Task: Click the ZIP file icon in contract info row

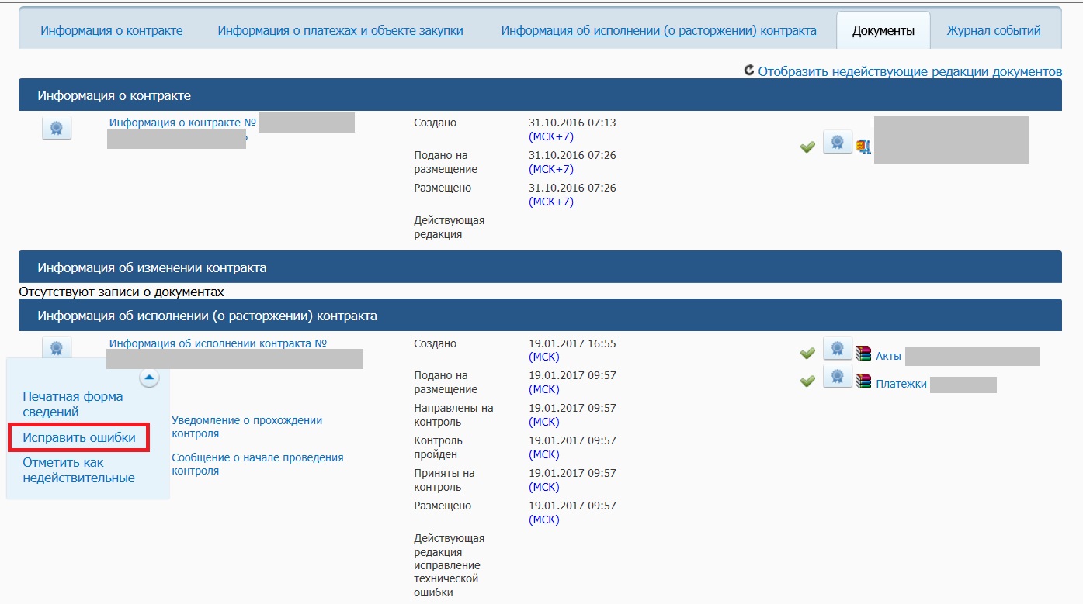Action: 863,146
